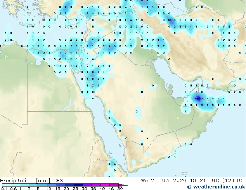Screen dimensions: 246x190
Task: Click the weatheronline.co.uk link
Action: click(x=217, y=187)
